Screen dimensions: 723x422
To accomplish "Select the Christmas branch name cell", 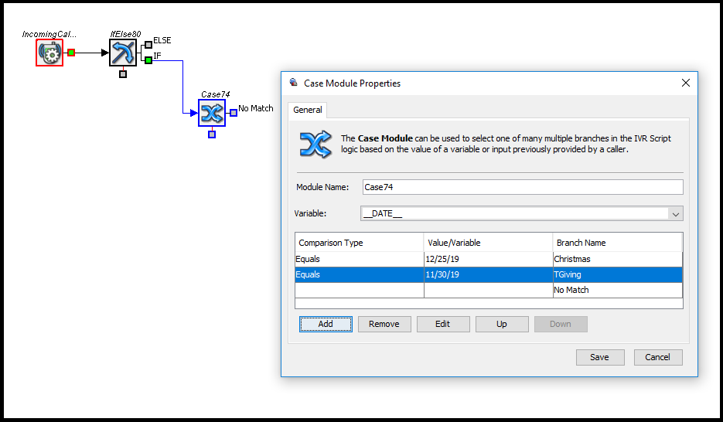I will [617, 259].
